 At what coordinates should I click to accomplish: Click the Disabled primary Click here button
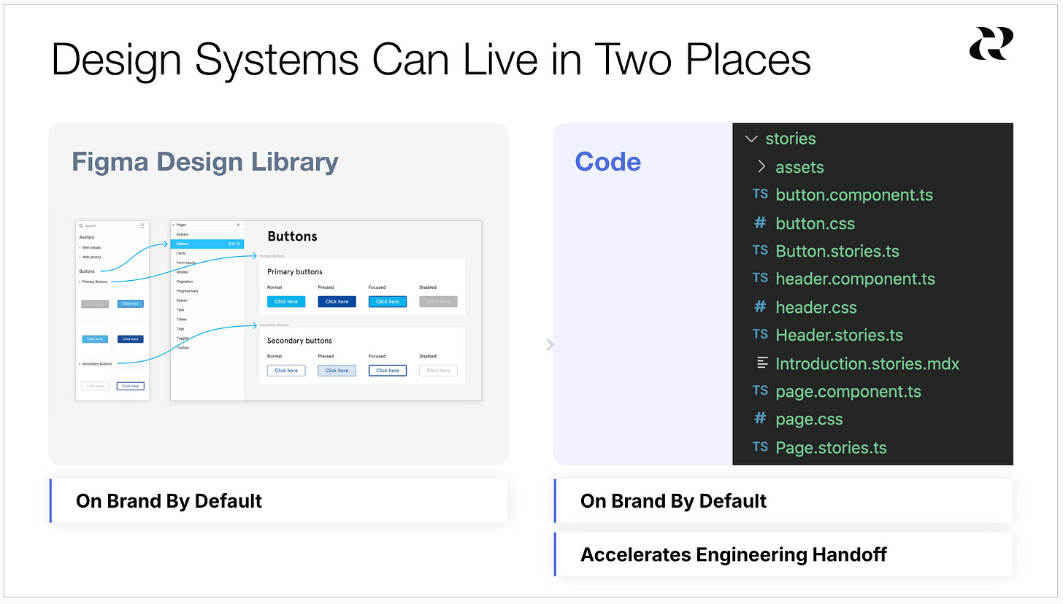[x=438, y=301]
